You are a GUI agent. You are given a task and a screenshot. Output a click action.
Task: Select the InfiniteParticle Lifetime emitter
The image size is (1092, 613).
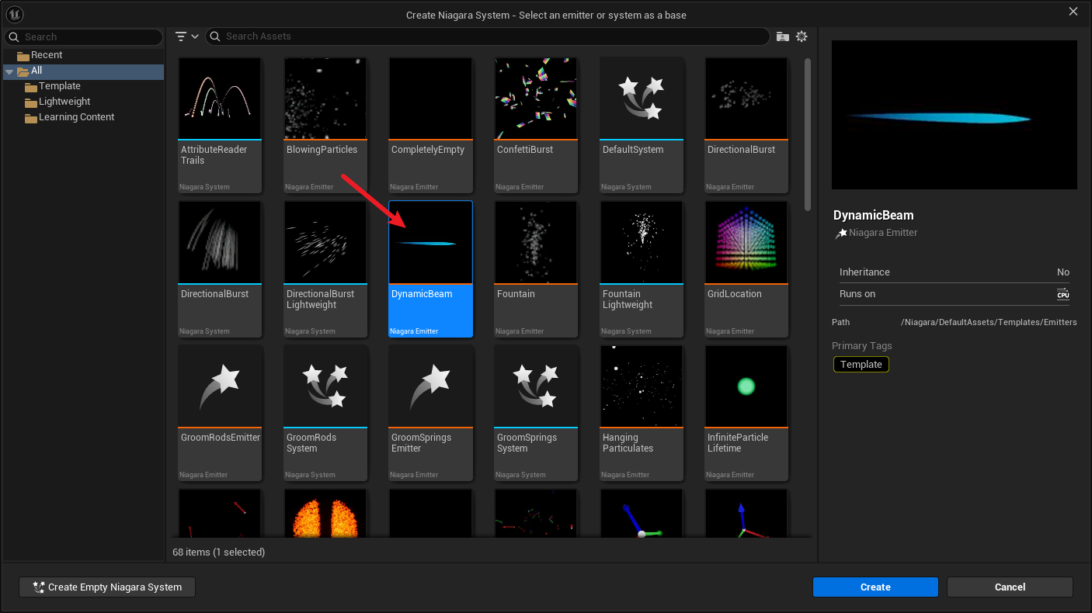point(746,413)
